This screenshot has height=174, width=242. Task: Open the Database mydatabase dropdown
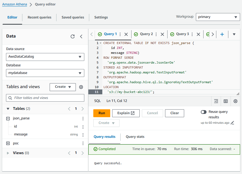click(x=45, y=73)
